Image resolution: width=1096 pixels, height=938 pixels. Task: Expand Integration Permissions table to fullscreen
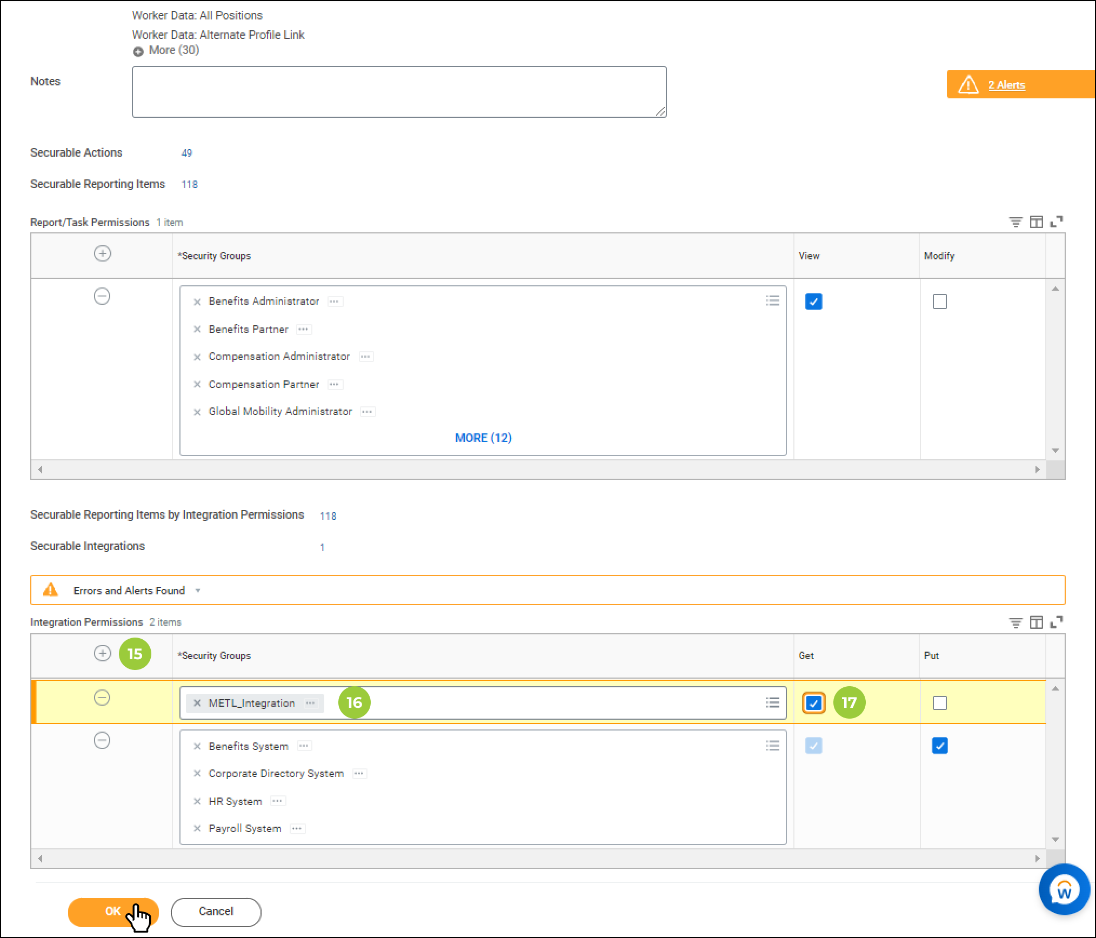[1056, 622]
